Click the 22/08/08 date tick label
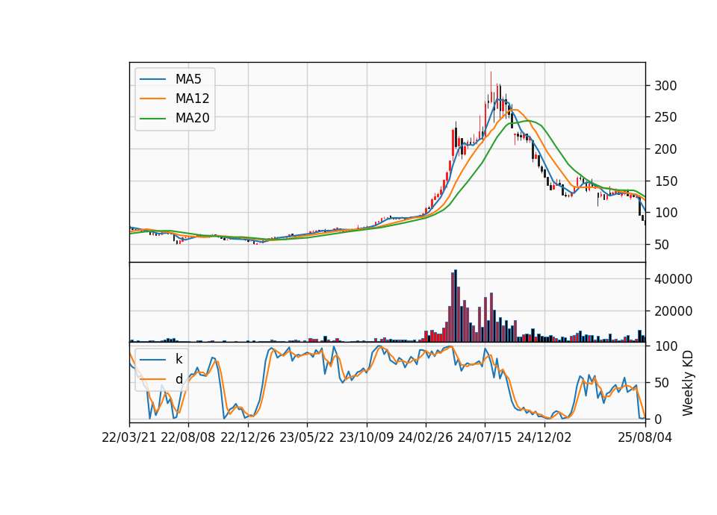The image size is (717, 515). point(188,437)
